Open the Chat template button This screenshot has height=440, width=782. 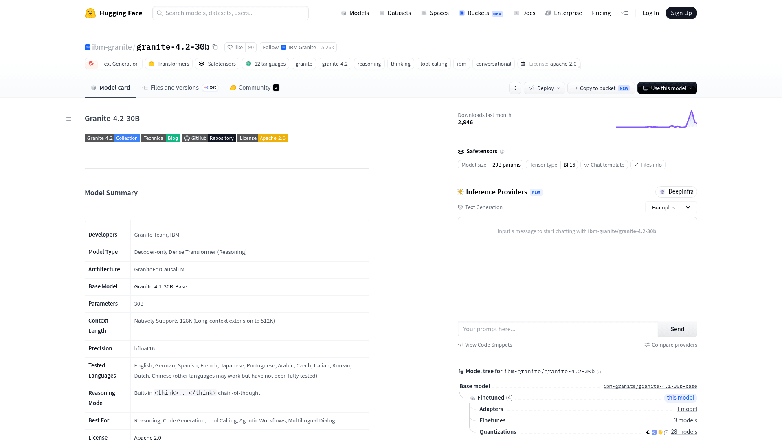(604, 165)
